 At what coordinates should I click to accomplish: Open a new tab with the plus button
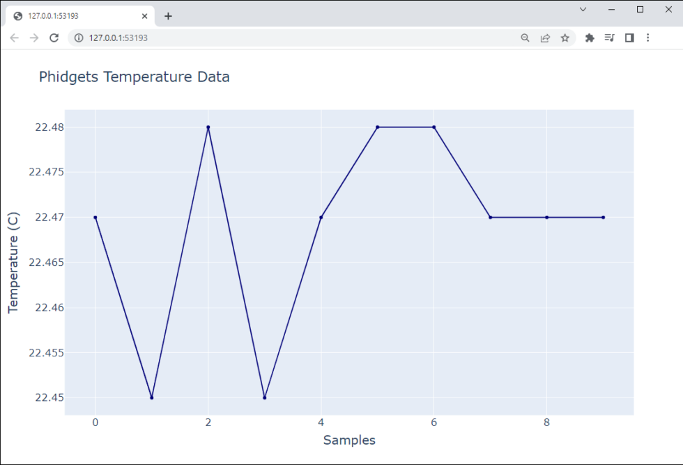[168, 15]
